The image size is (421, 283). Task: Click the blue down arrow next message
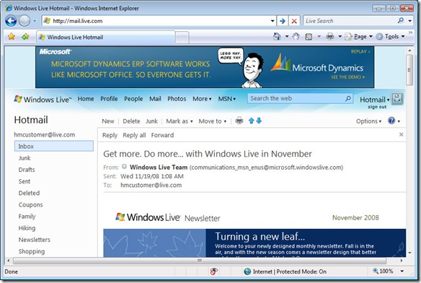(x=259, y=121)
